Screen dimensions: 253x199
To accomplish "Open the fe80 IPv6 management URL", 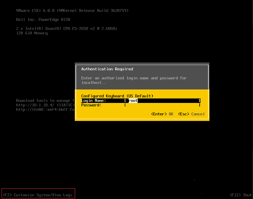I will click(45, 110).
